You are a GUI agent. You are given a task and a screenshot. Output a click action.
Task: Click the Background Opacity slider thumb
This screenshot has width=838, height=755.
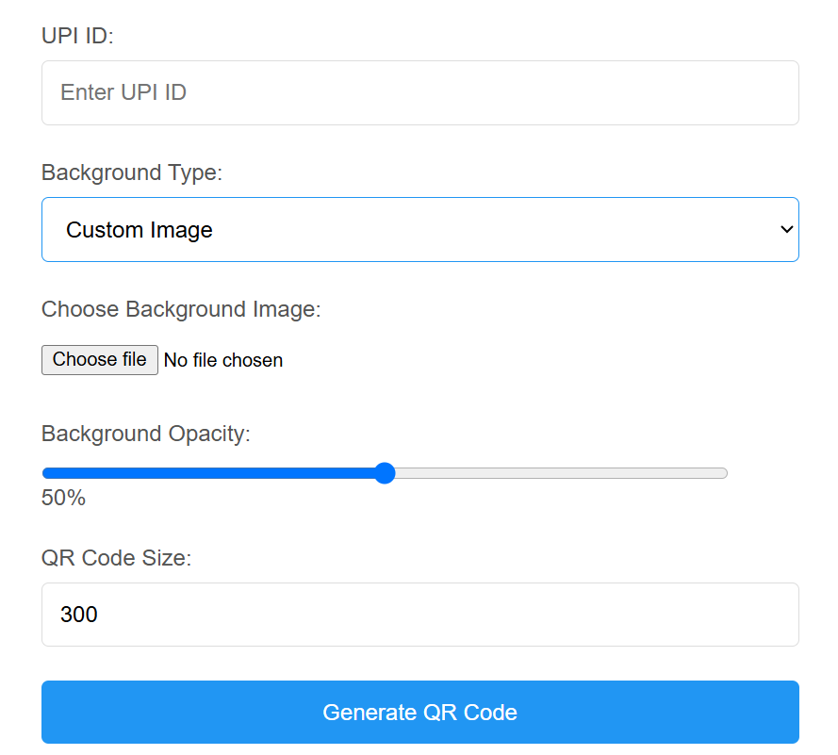point(385,473)
